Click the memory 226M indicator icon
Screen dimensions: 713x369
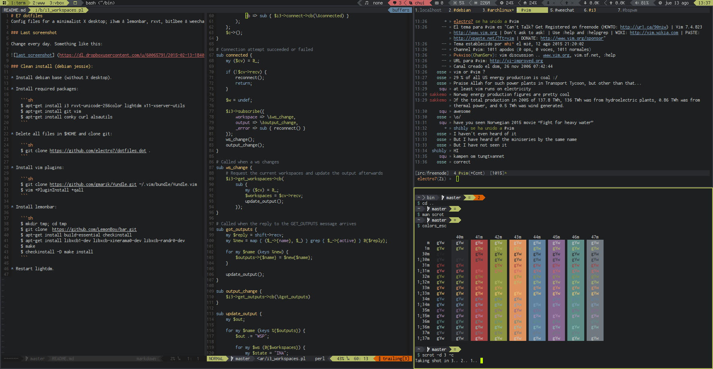pos(475,3)
